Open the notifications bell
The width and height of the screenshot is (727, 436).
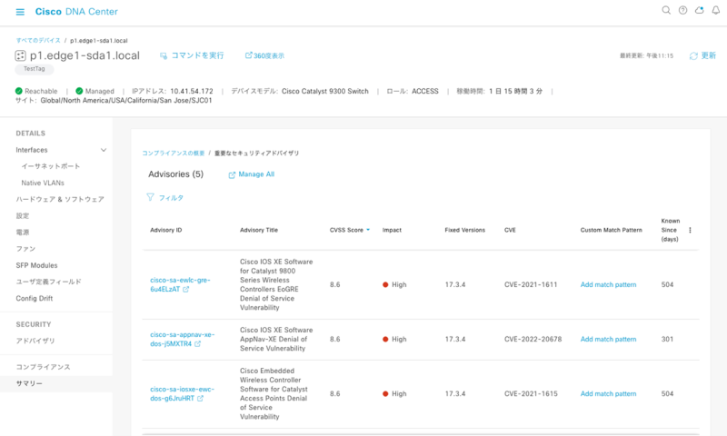coord(716,10)
